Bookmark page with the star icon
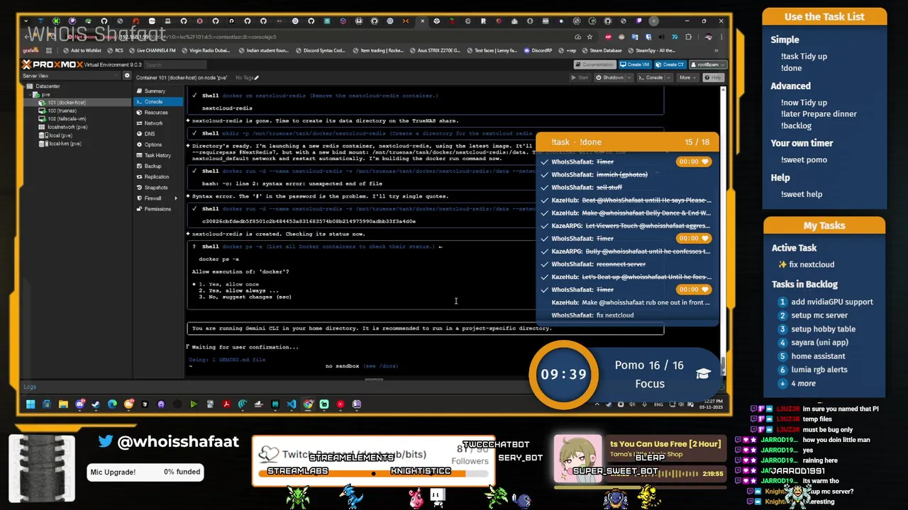Screen dimensions: 908x510 pyautogui.click(x=589, y=37)
